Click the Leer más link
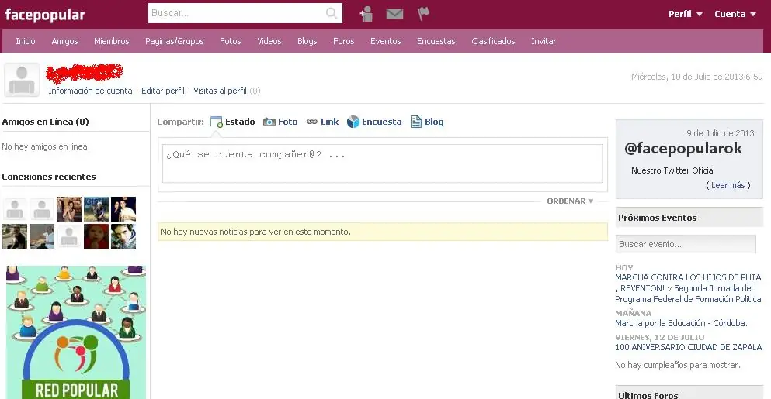 tap(728, 185)
